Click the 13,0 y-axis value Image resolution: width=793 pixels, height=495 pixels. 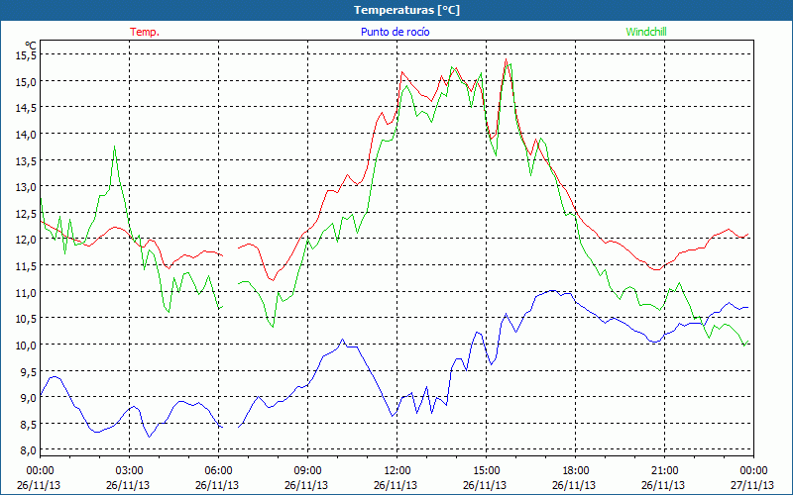(x=27, y=186)
